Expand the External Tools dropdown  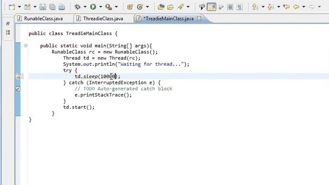(x=116, y=7)
